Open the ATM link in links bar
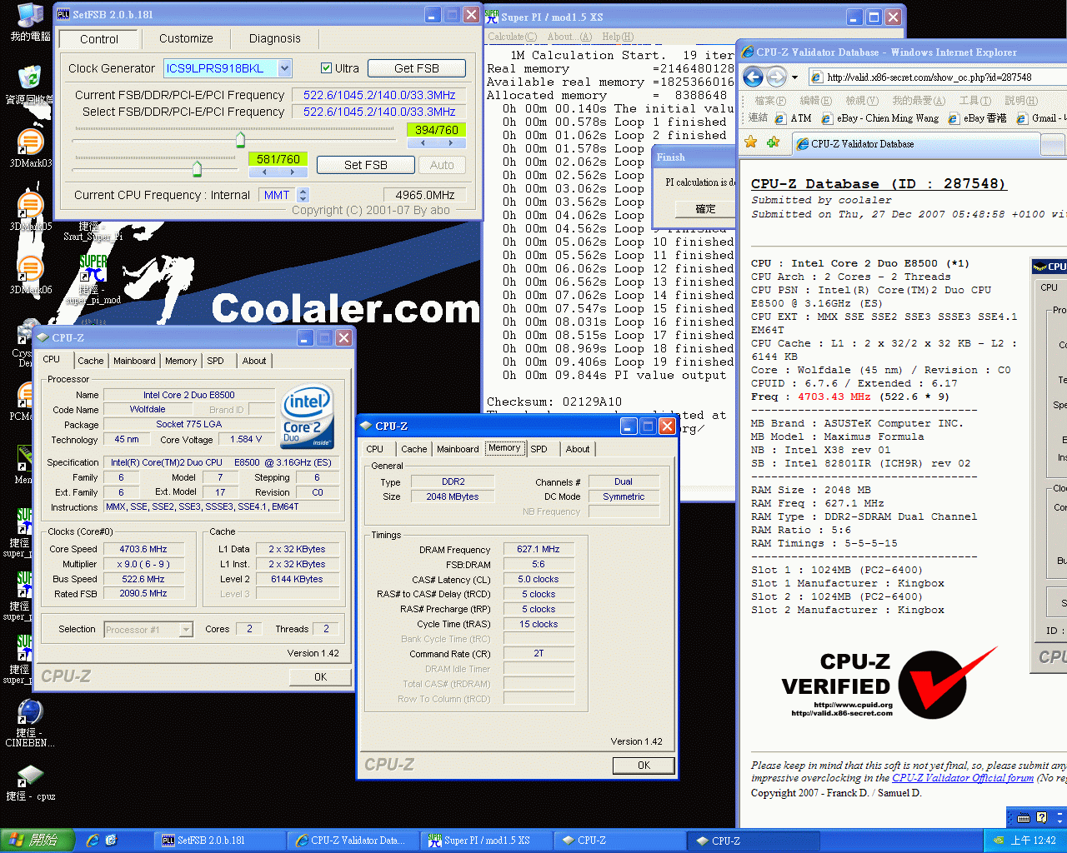 (x=793, y=118)
